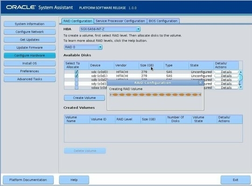
Task: Click the Creating RAID Volume progress bar
Action: tap(155, 94)
